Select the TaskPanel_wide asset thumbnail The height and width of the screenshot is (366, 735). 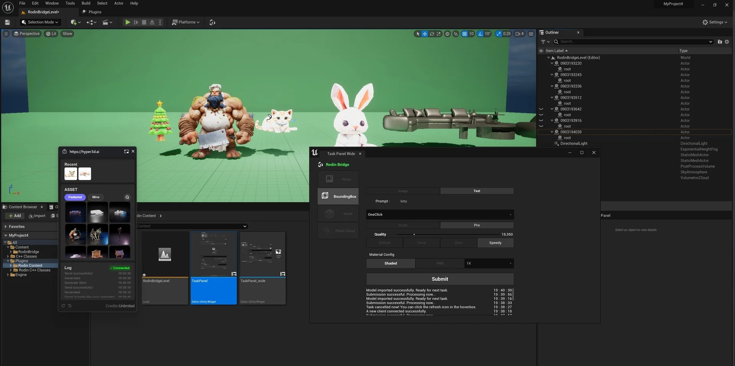262,254
